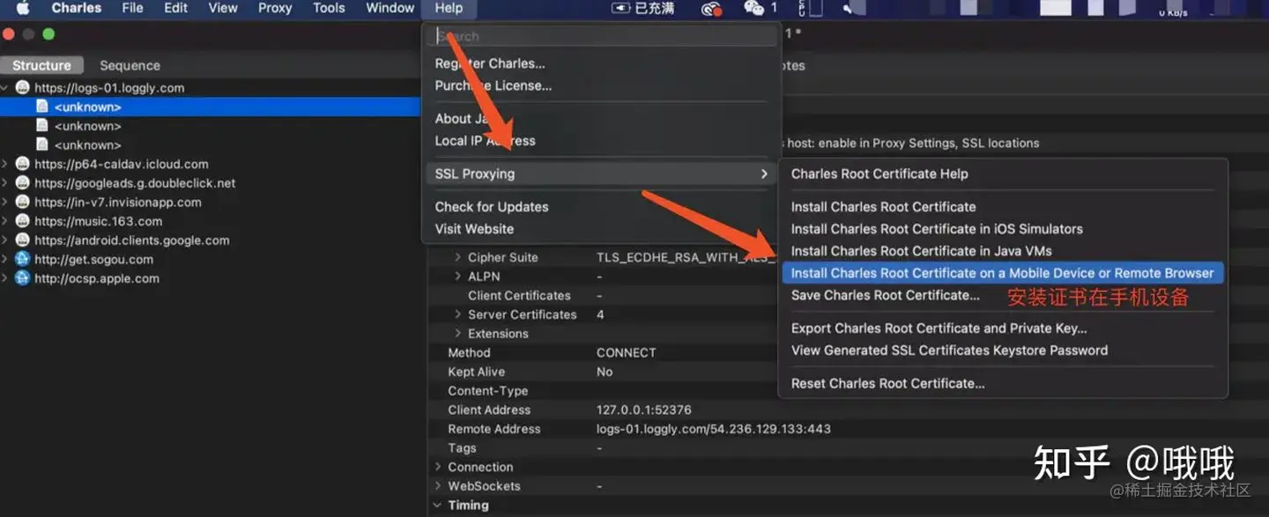The width and height of the screenshot is (1269, 517).
Task: Collapse the logs-01.loggly.com tree node
Action: tap(5, 88)
